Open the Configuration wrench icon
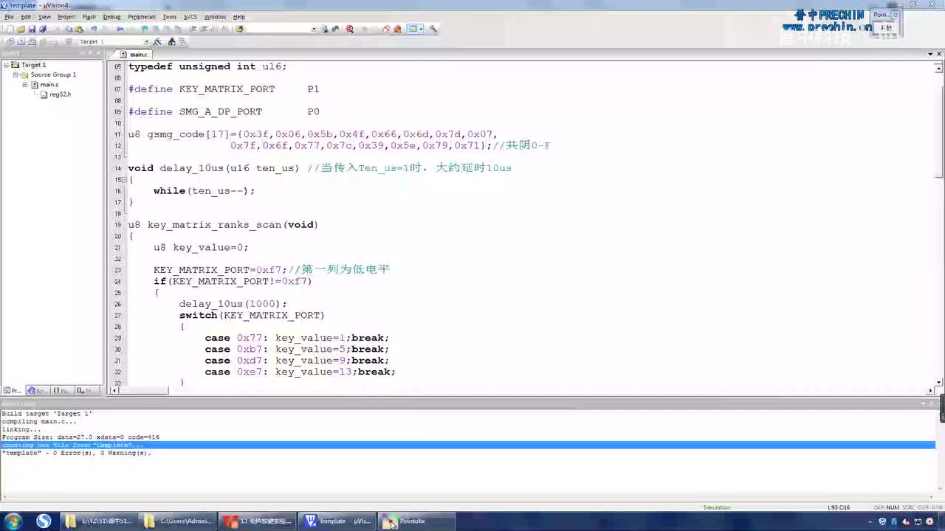This screenshot has height=531, width=945. pyautogui.click(x=433, y=29)
